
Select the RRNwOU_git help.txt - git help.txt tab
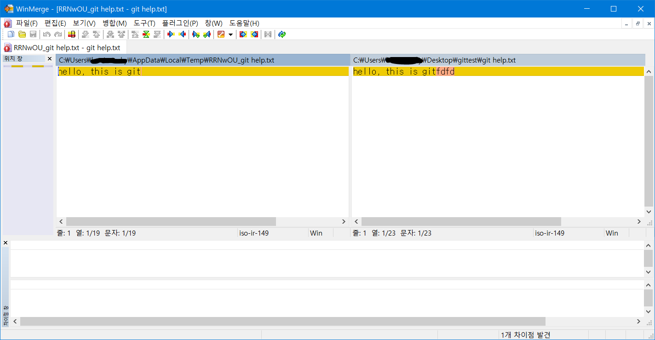coord(63,47)
